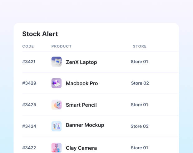Viewport: 193px width, 153px height.
Task: Select the Banner Mockup product name
Action: [85, 125]
